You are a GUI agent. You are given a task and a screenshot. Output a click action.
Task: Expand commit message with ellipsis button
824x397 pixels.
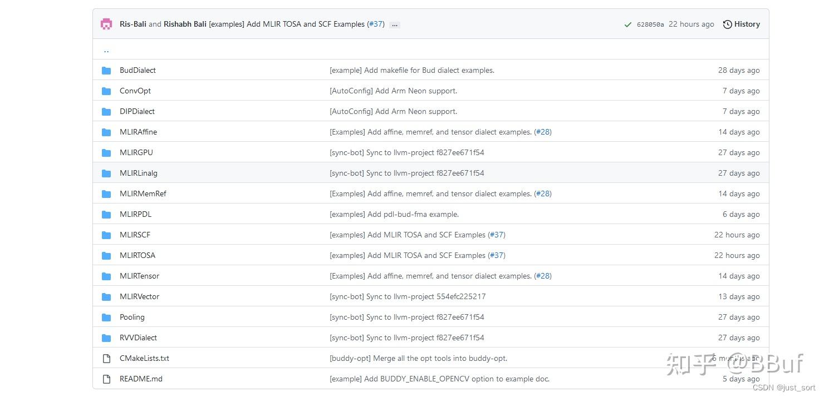(394, 24)
